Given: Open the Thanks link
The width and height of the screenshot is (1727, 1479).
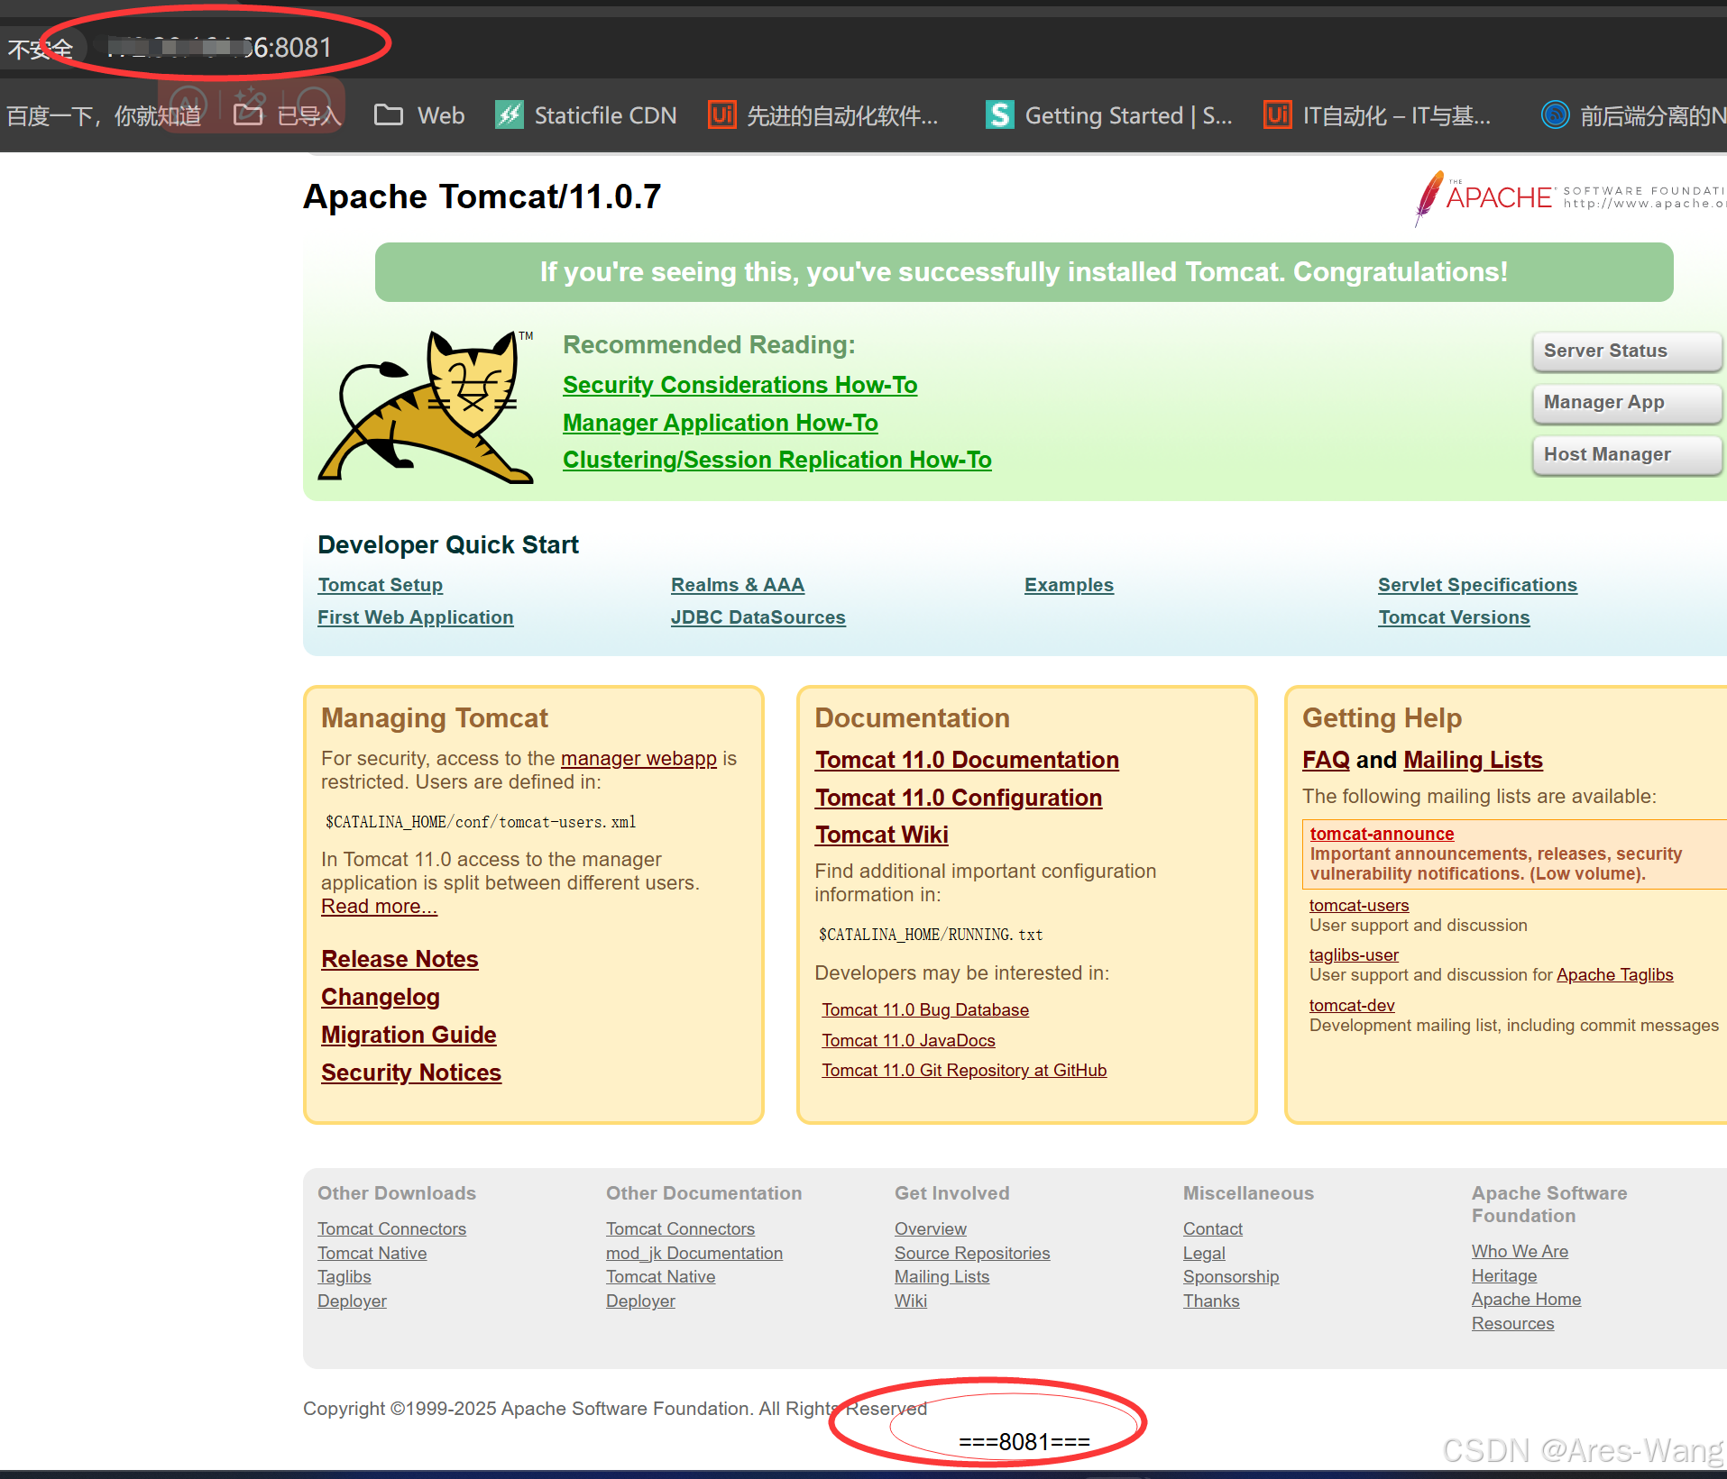Looking at the screenshot, I should tap(1211, 1301).
